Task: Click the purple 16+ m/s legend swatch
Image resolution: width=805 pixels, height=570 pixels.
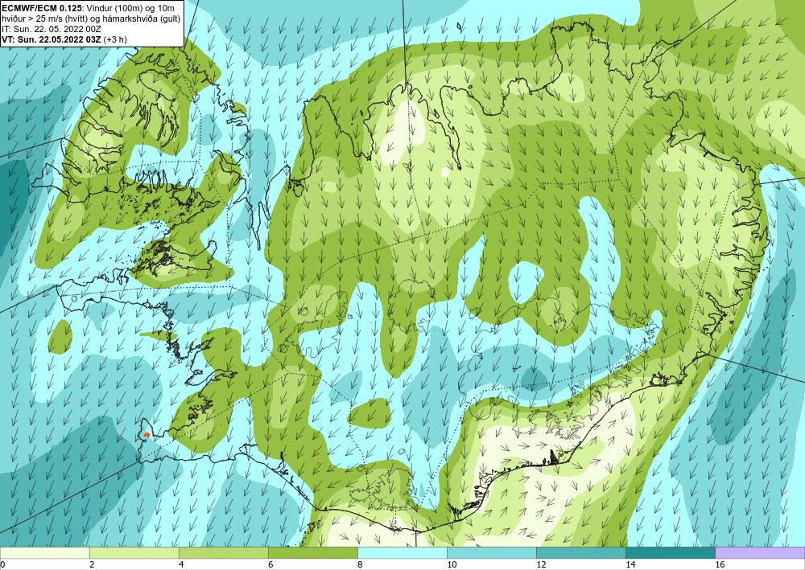Action: click(x=760, y=552)
